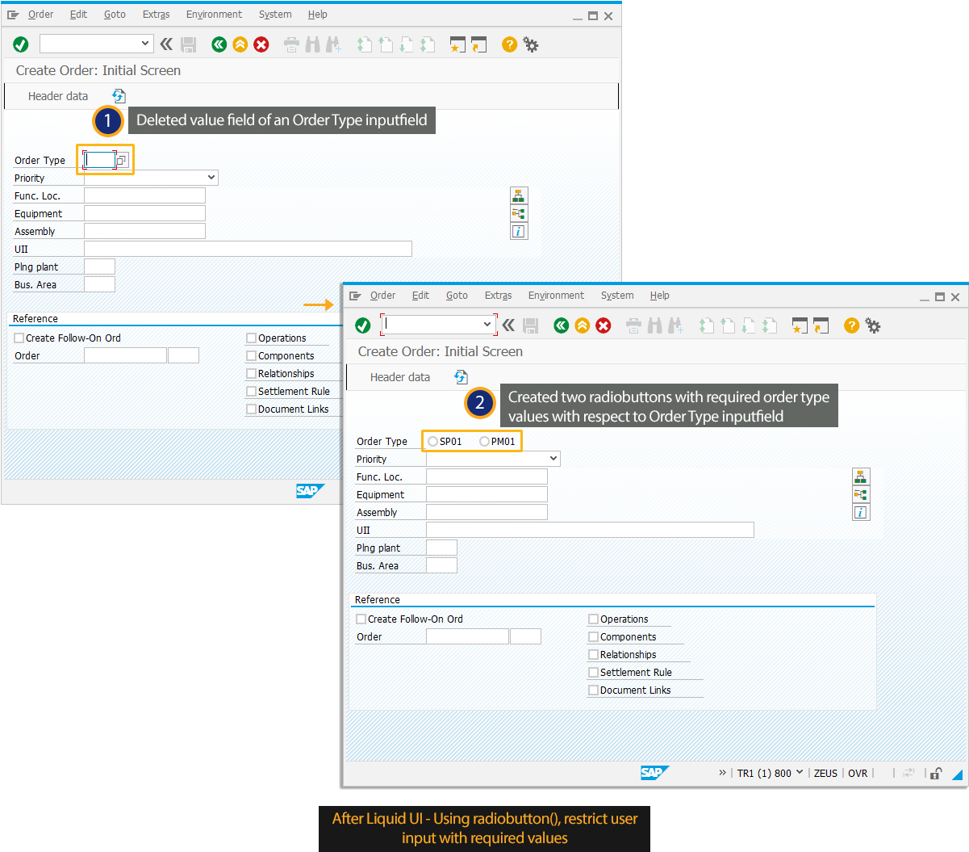
Task: Click the Header data refresh icon in front window
Action: (x=461, y=377)
